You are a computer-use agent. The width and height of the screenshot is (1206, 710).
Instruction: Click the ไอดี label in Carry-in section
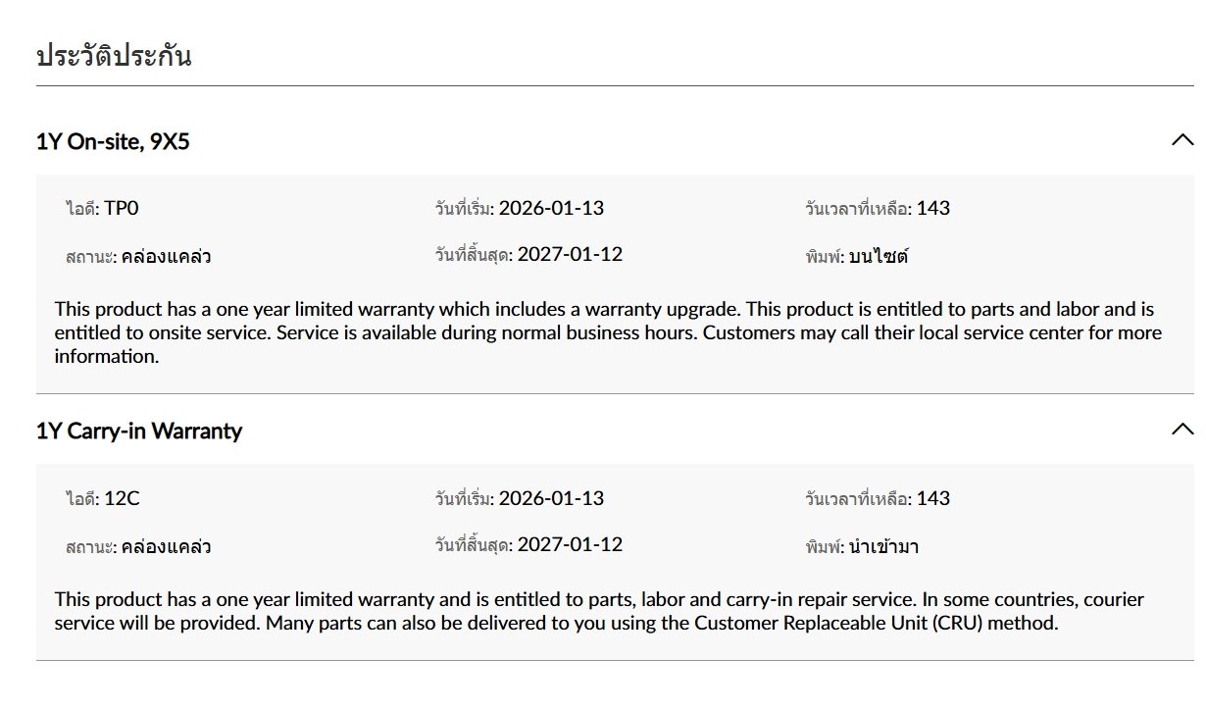pos(82,498)
